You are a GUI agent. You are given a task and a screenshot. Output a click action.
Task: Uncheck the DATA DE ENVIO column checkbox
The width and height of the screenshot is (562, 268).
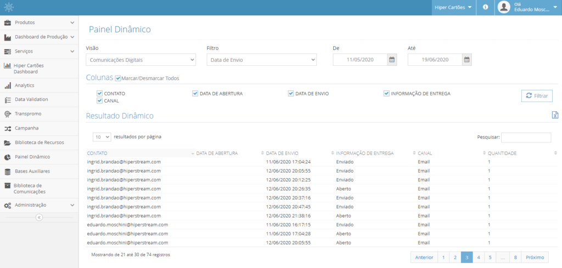291,94
